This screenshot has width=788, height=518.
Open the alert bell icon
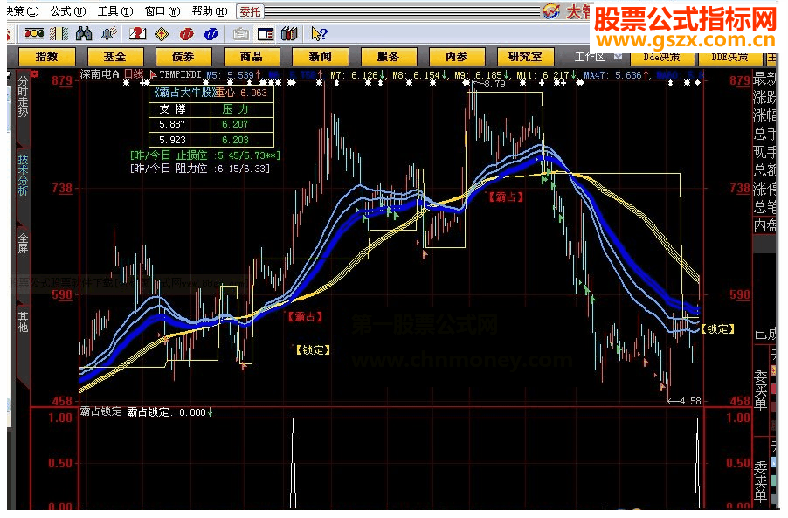108,34
